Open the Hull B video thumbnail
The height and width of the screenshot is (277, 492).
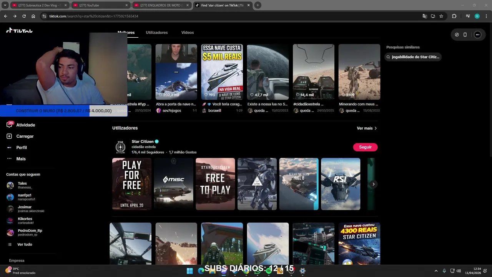tap(299, 184)
